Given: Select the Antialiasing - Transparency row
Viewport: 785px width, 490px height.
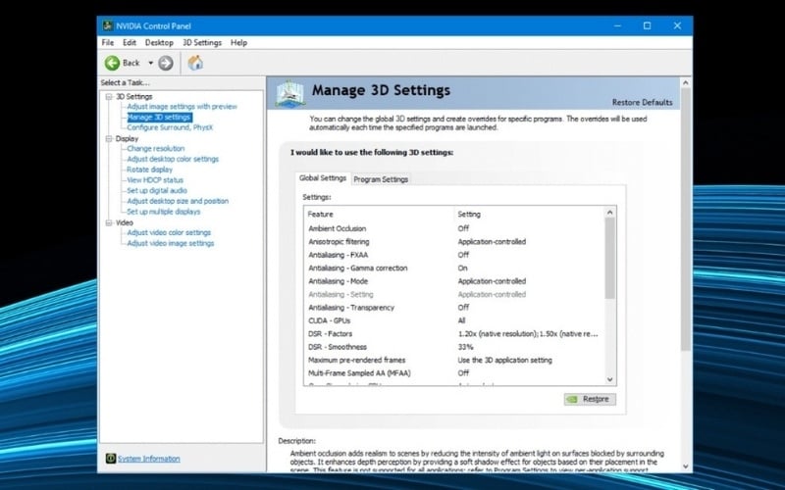Looking at the screenshot, I should pos(454,308).
